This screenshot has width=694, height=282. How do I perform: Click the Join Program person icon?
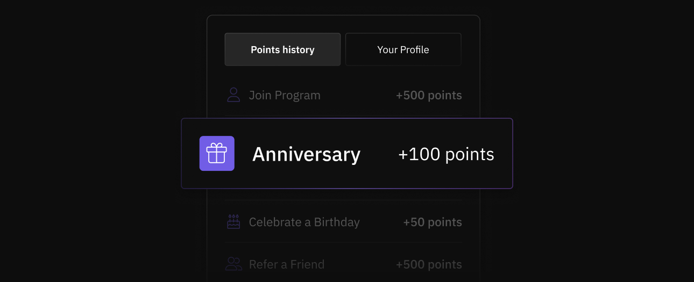pos(233,95)
